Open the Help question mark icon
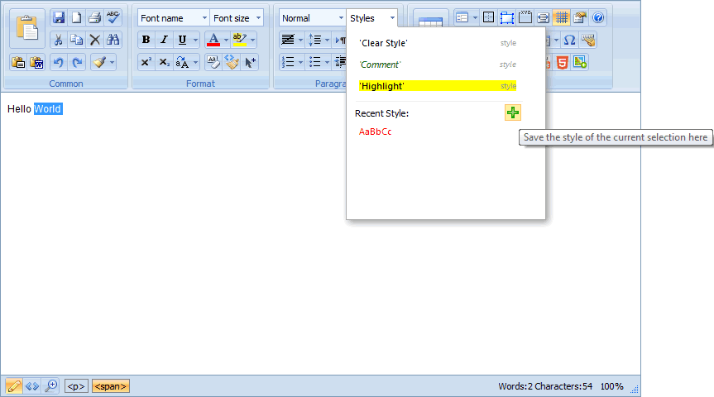The height and width of the screenshot is (397, 714). coord(598,17)
